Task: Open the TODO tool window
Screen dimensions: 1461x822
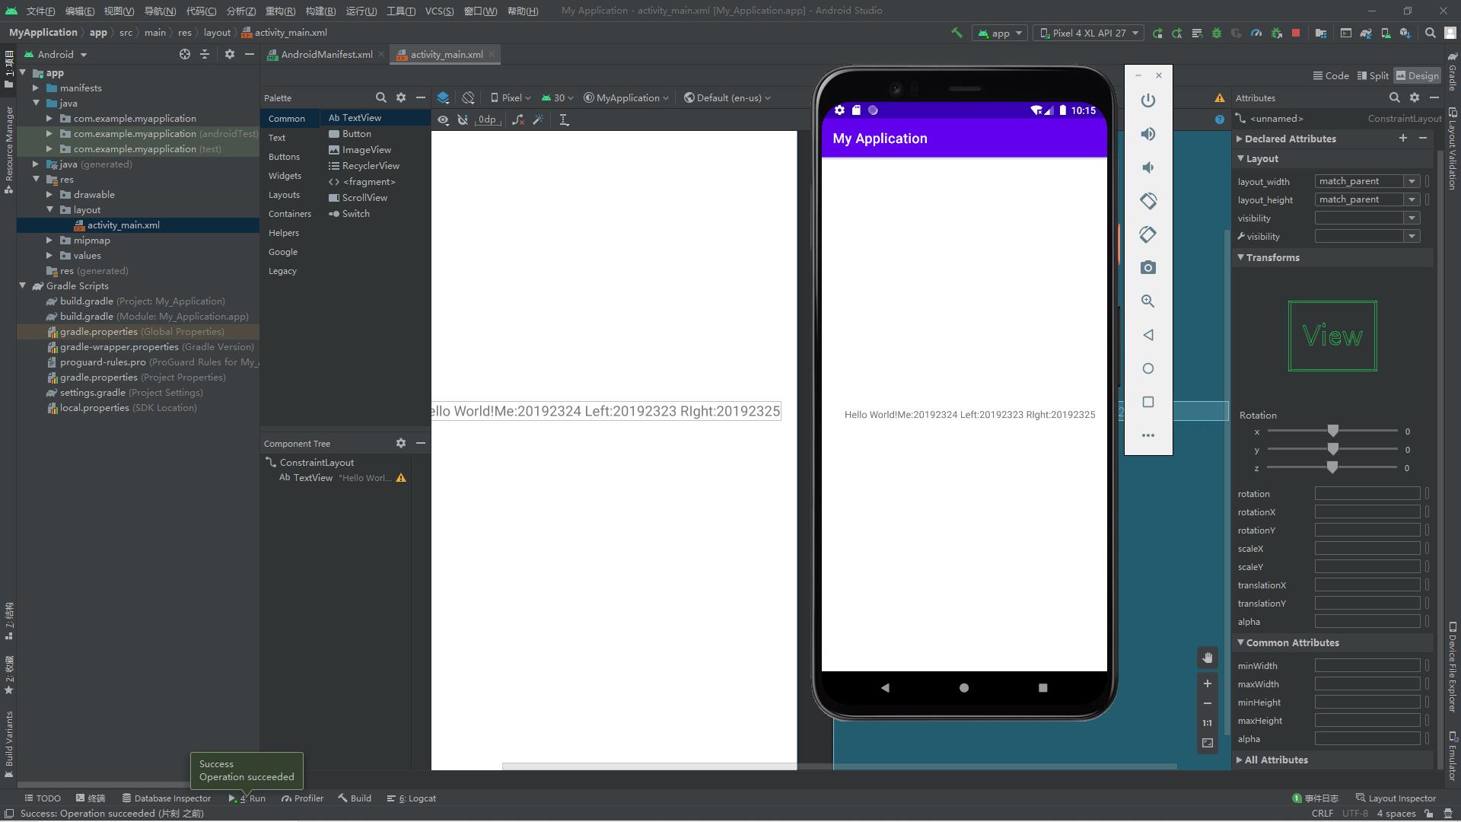Action: point(42,798)
